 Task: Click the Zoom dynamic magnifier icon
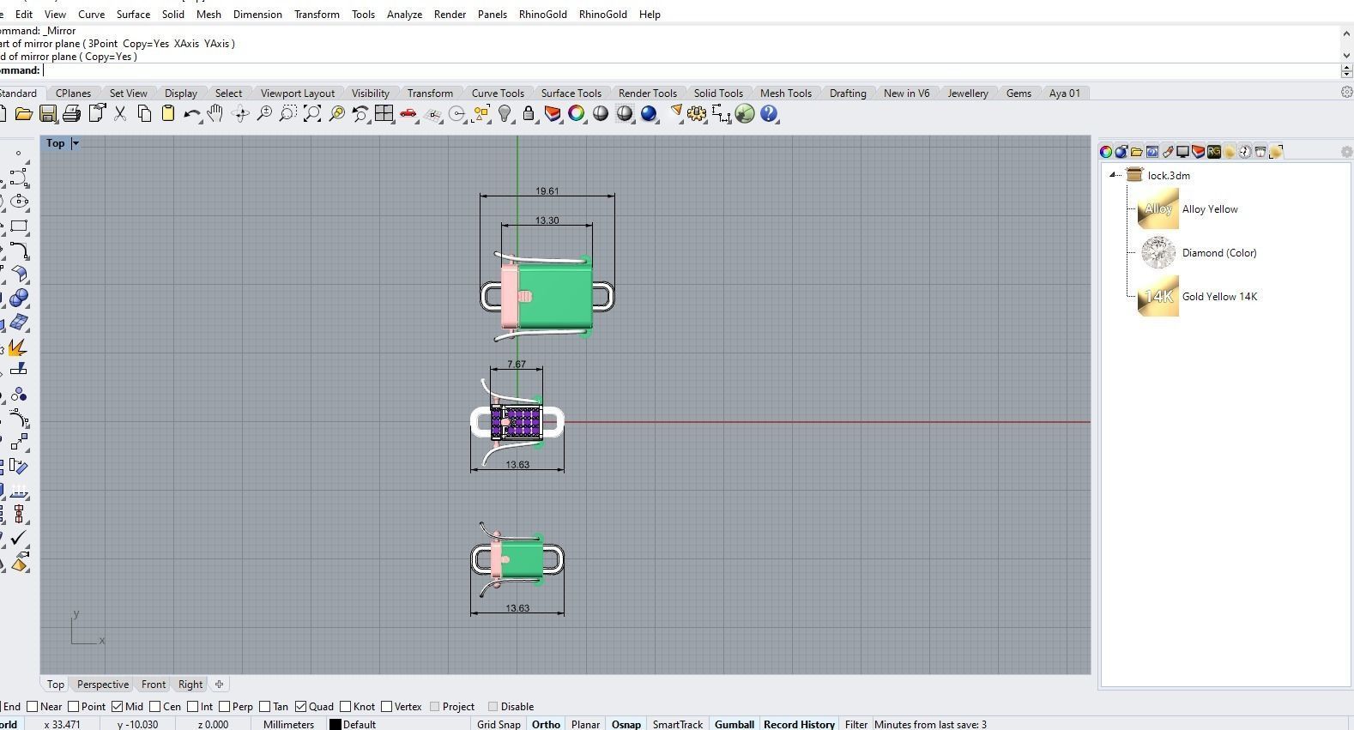(264, 114)
